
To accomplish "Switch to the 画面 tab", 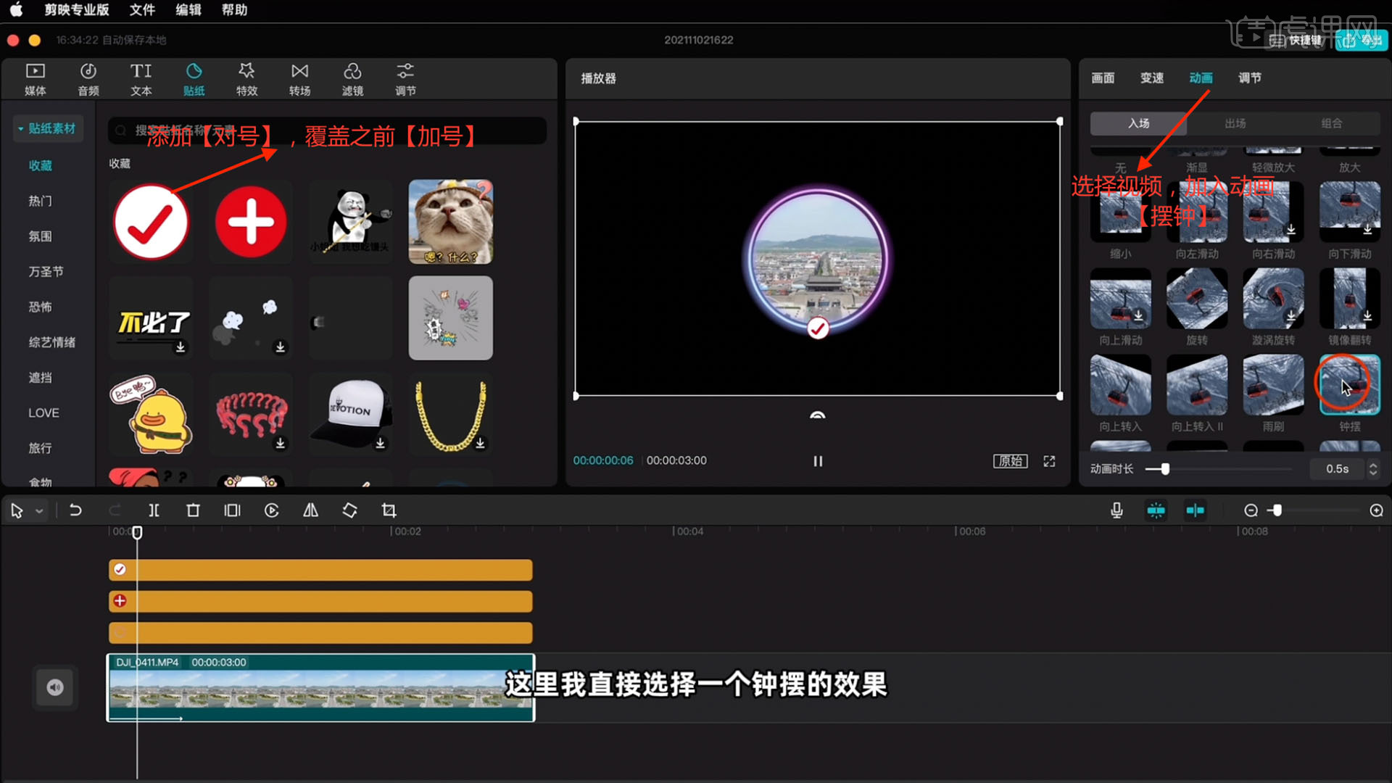I will [x=1103, y=78].
